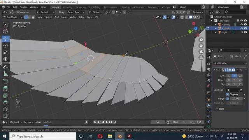Switch to edge select mode
Screen dimensions: 249x140
[x=30, y=17]
